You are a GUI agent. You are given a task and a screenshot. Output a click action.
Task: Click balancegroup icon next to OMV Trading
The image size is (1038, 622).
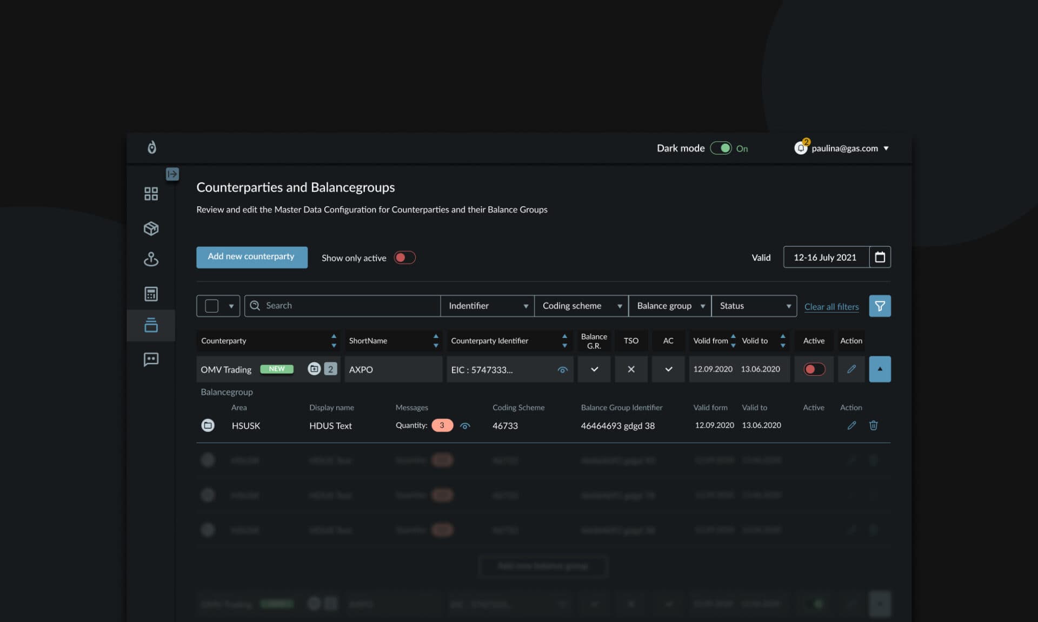[x=314, y=369]
